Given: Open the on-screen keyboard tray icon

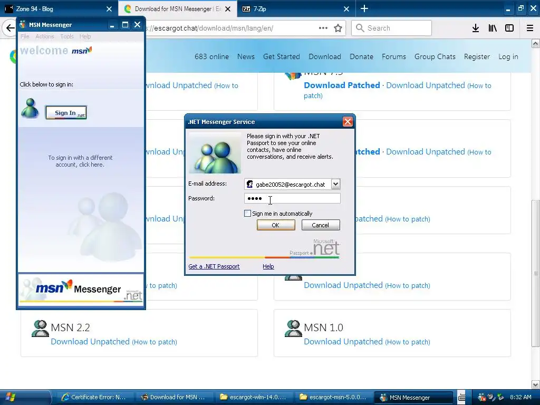Looking at the screenshot, I should [x=461, y=397].
